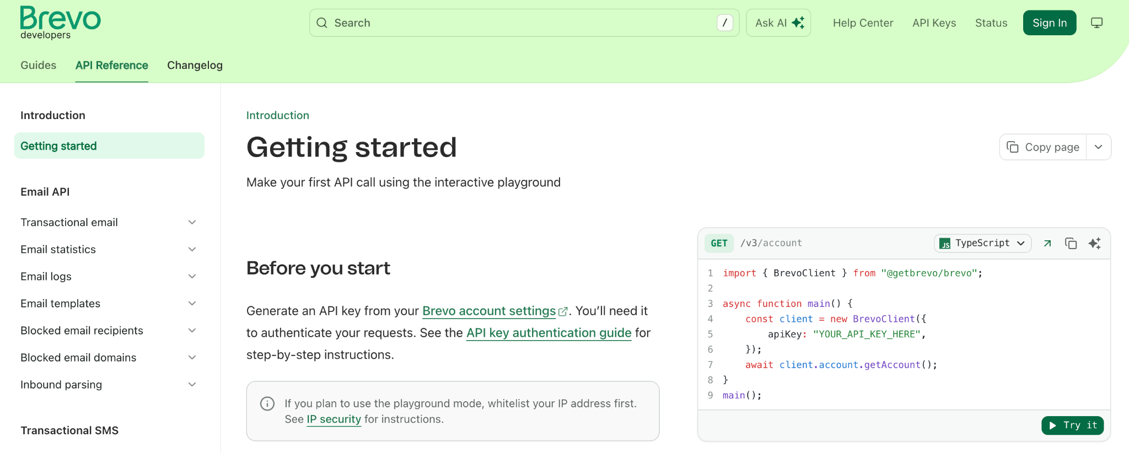This screenshot has width=1129, height=453.
Task: Click the "YOUR_API_KEY_HERE" string in code
Action: coord(867,334)
